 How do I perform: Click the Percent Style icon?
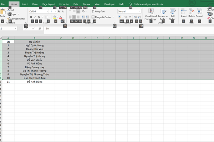coord(126,17)
